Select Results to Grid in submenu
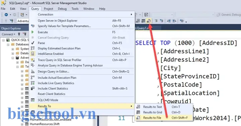Screen dimensions: 241x126 164,112
